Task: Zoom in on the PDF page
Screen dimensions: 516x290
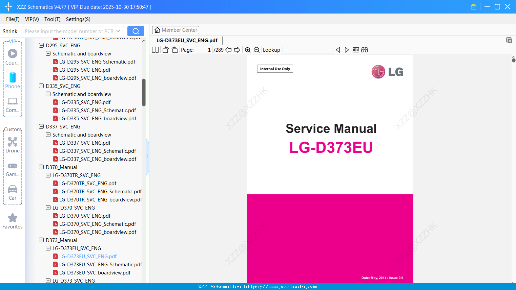Action: 248,50
